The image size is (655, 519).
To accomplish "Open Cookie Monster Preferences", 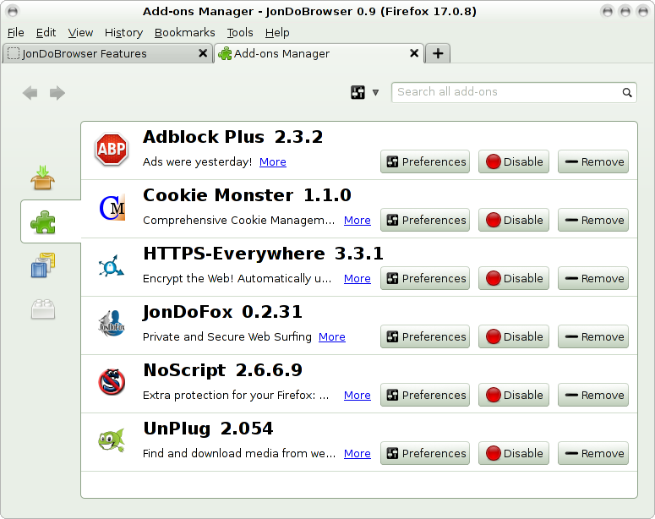I will (x=425, y=220).
